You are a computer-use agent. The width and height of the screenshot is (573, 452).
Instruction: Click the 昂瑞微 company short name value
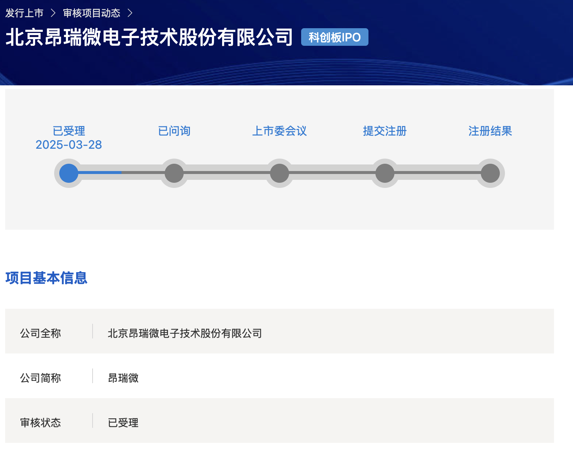pyautogui.click(x=123, y=378)
